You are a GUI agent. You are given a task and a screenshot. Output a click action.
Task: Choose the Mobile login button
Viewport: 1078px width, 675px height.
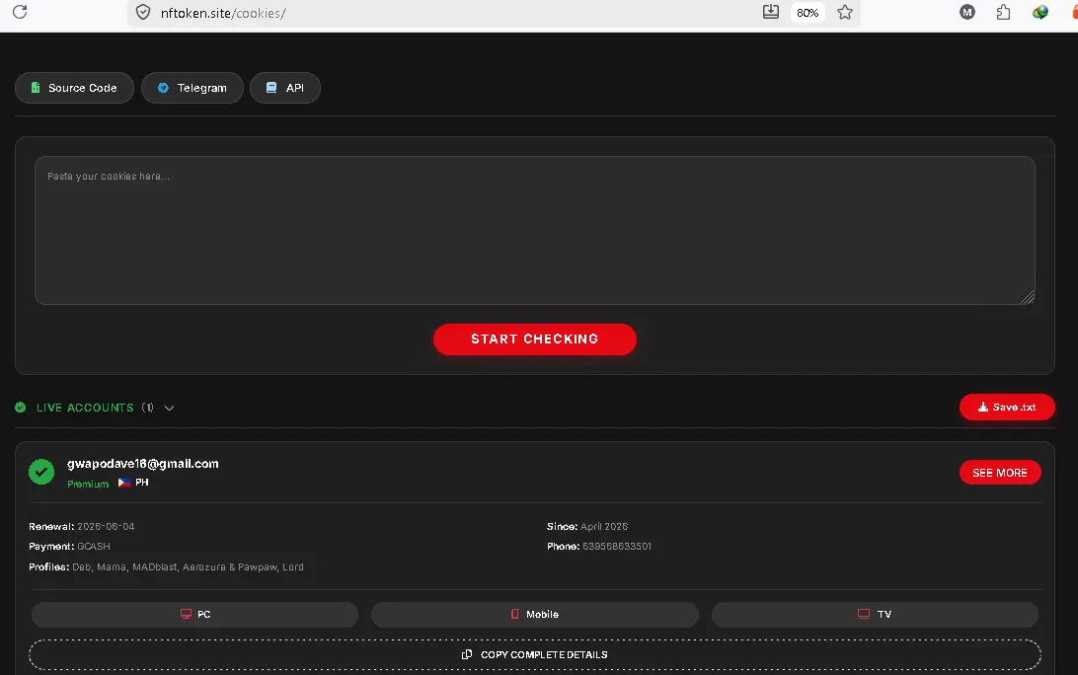[535, 615]
